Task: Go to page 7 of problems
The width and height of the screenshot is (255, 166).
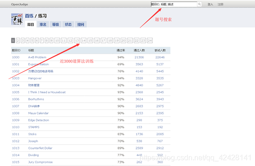Action: click(x=42, y=40)
